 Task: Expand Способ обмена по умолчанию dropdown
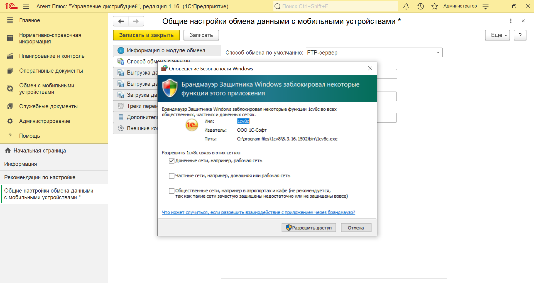(438, 53)
